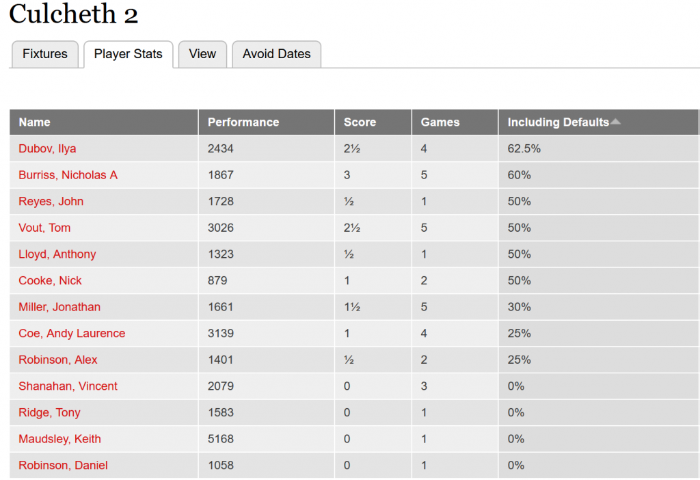The height and width of the screenshot is (480, 700).
Task: Open the View tab
Action: pyautogui.click(x=202, y=54)
